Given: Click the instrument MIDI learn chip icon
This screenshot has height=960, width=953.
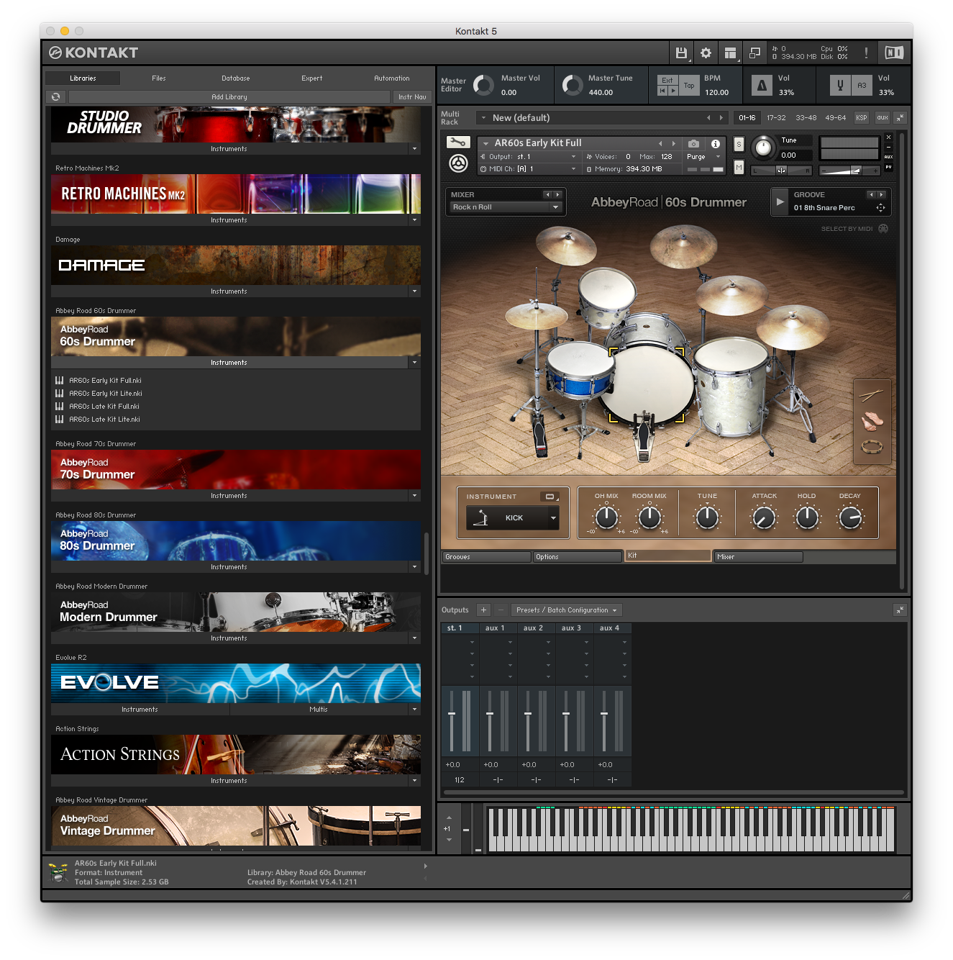Looking at the screenshot, I should [x=550, y=497].
